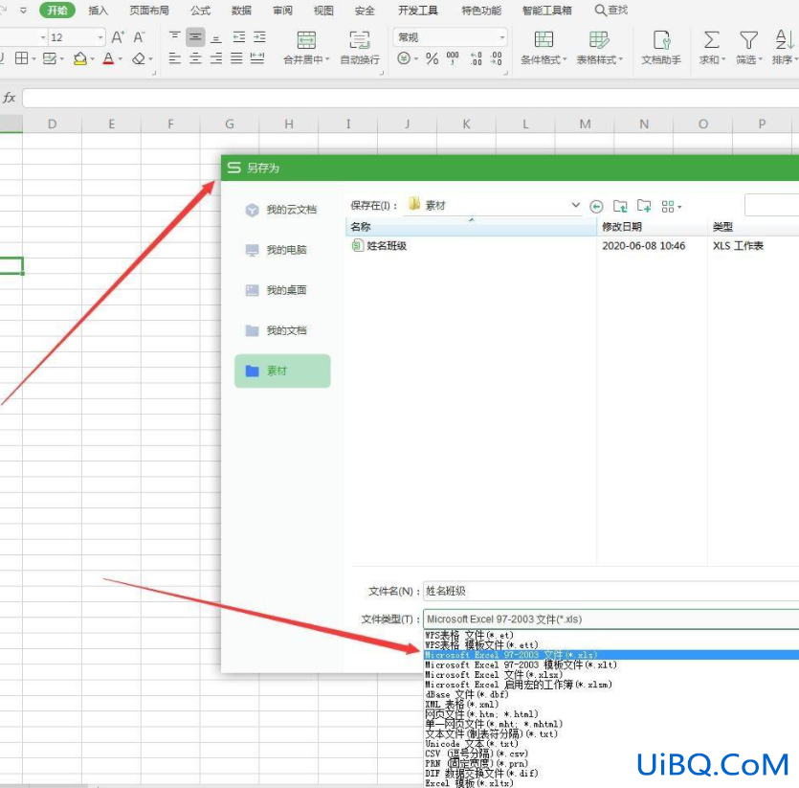
Task: Align cell content to bottom
Action: coord(216,37)
